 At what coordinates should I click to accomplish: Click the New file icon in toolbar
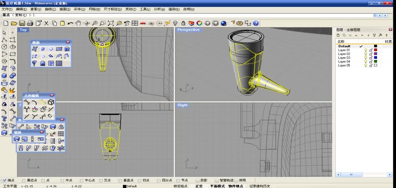6,23
